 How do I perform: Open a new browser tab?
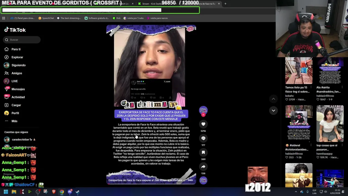(x=225, y=4)
